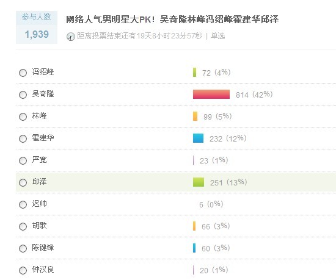Select the 冯绍峰 radio button
The image size is (336, 280).
(x=23, y=73)
